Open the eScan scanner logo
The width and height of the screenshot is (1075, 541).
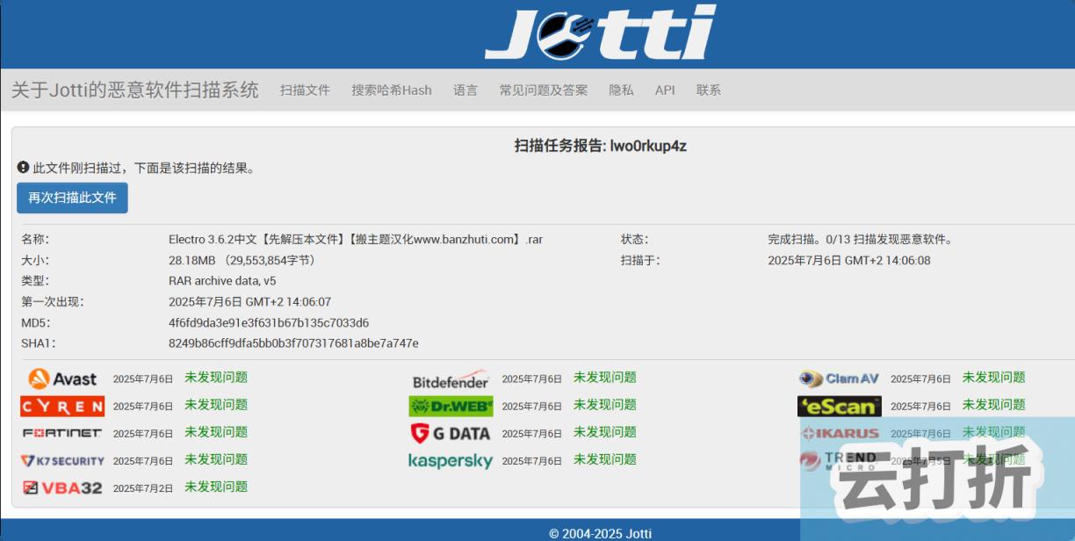click(x=839, y=406)
